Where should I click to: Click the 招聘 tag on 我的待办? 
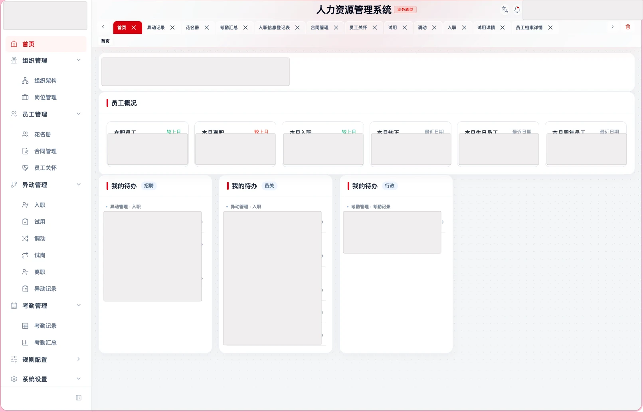pyautogui.click(x=149, y=186)
